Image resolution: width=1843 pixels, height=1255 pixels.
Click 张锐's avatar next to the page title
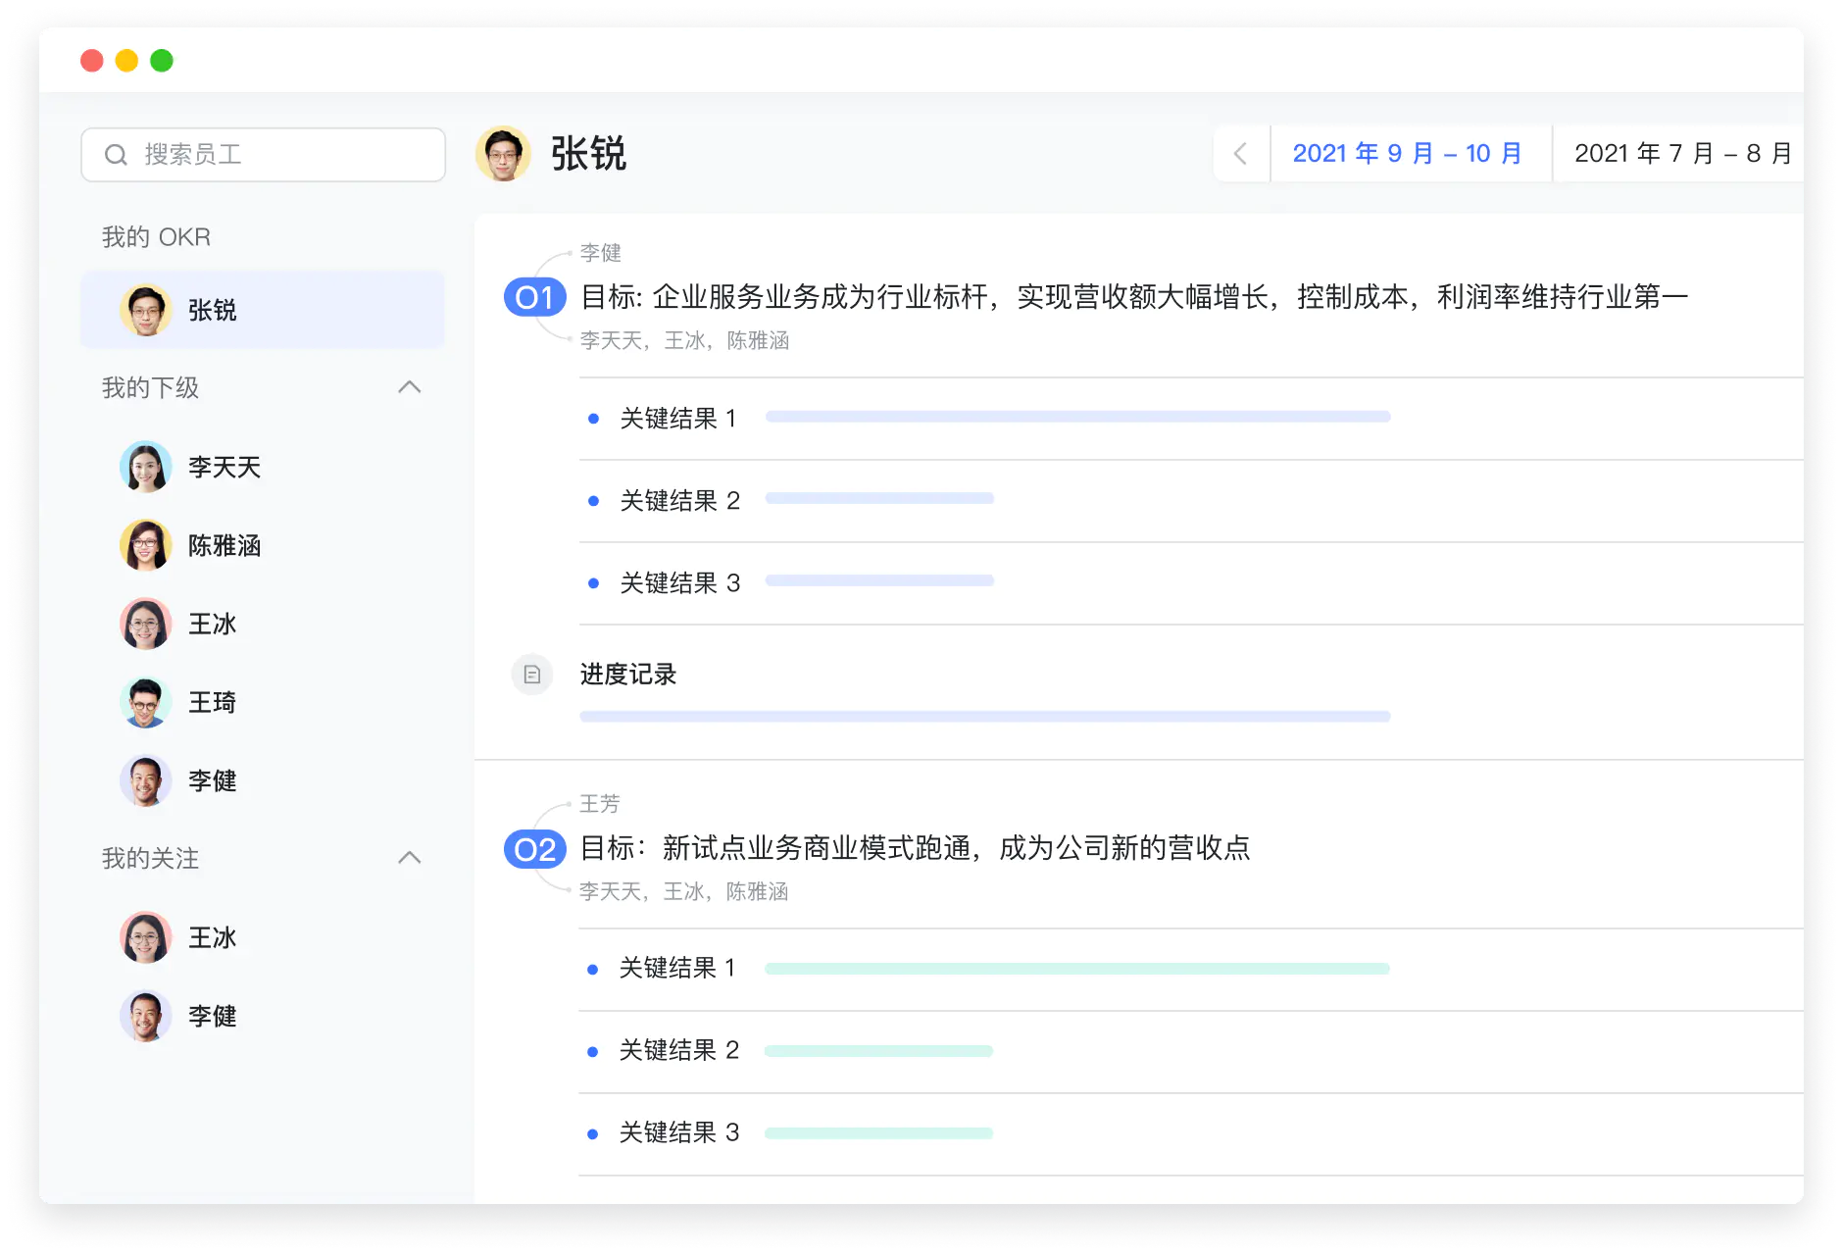(505, 154)
